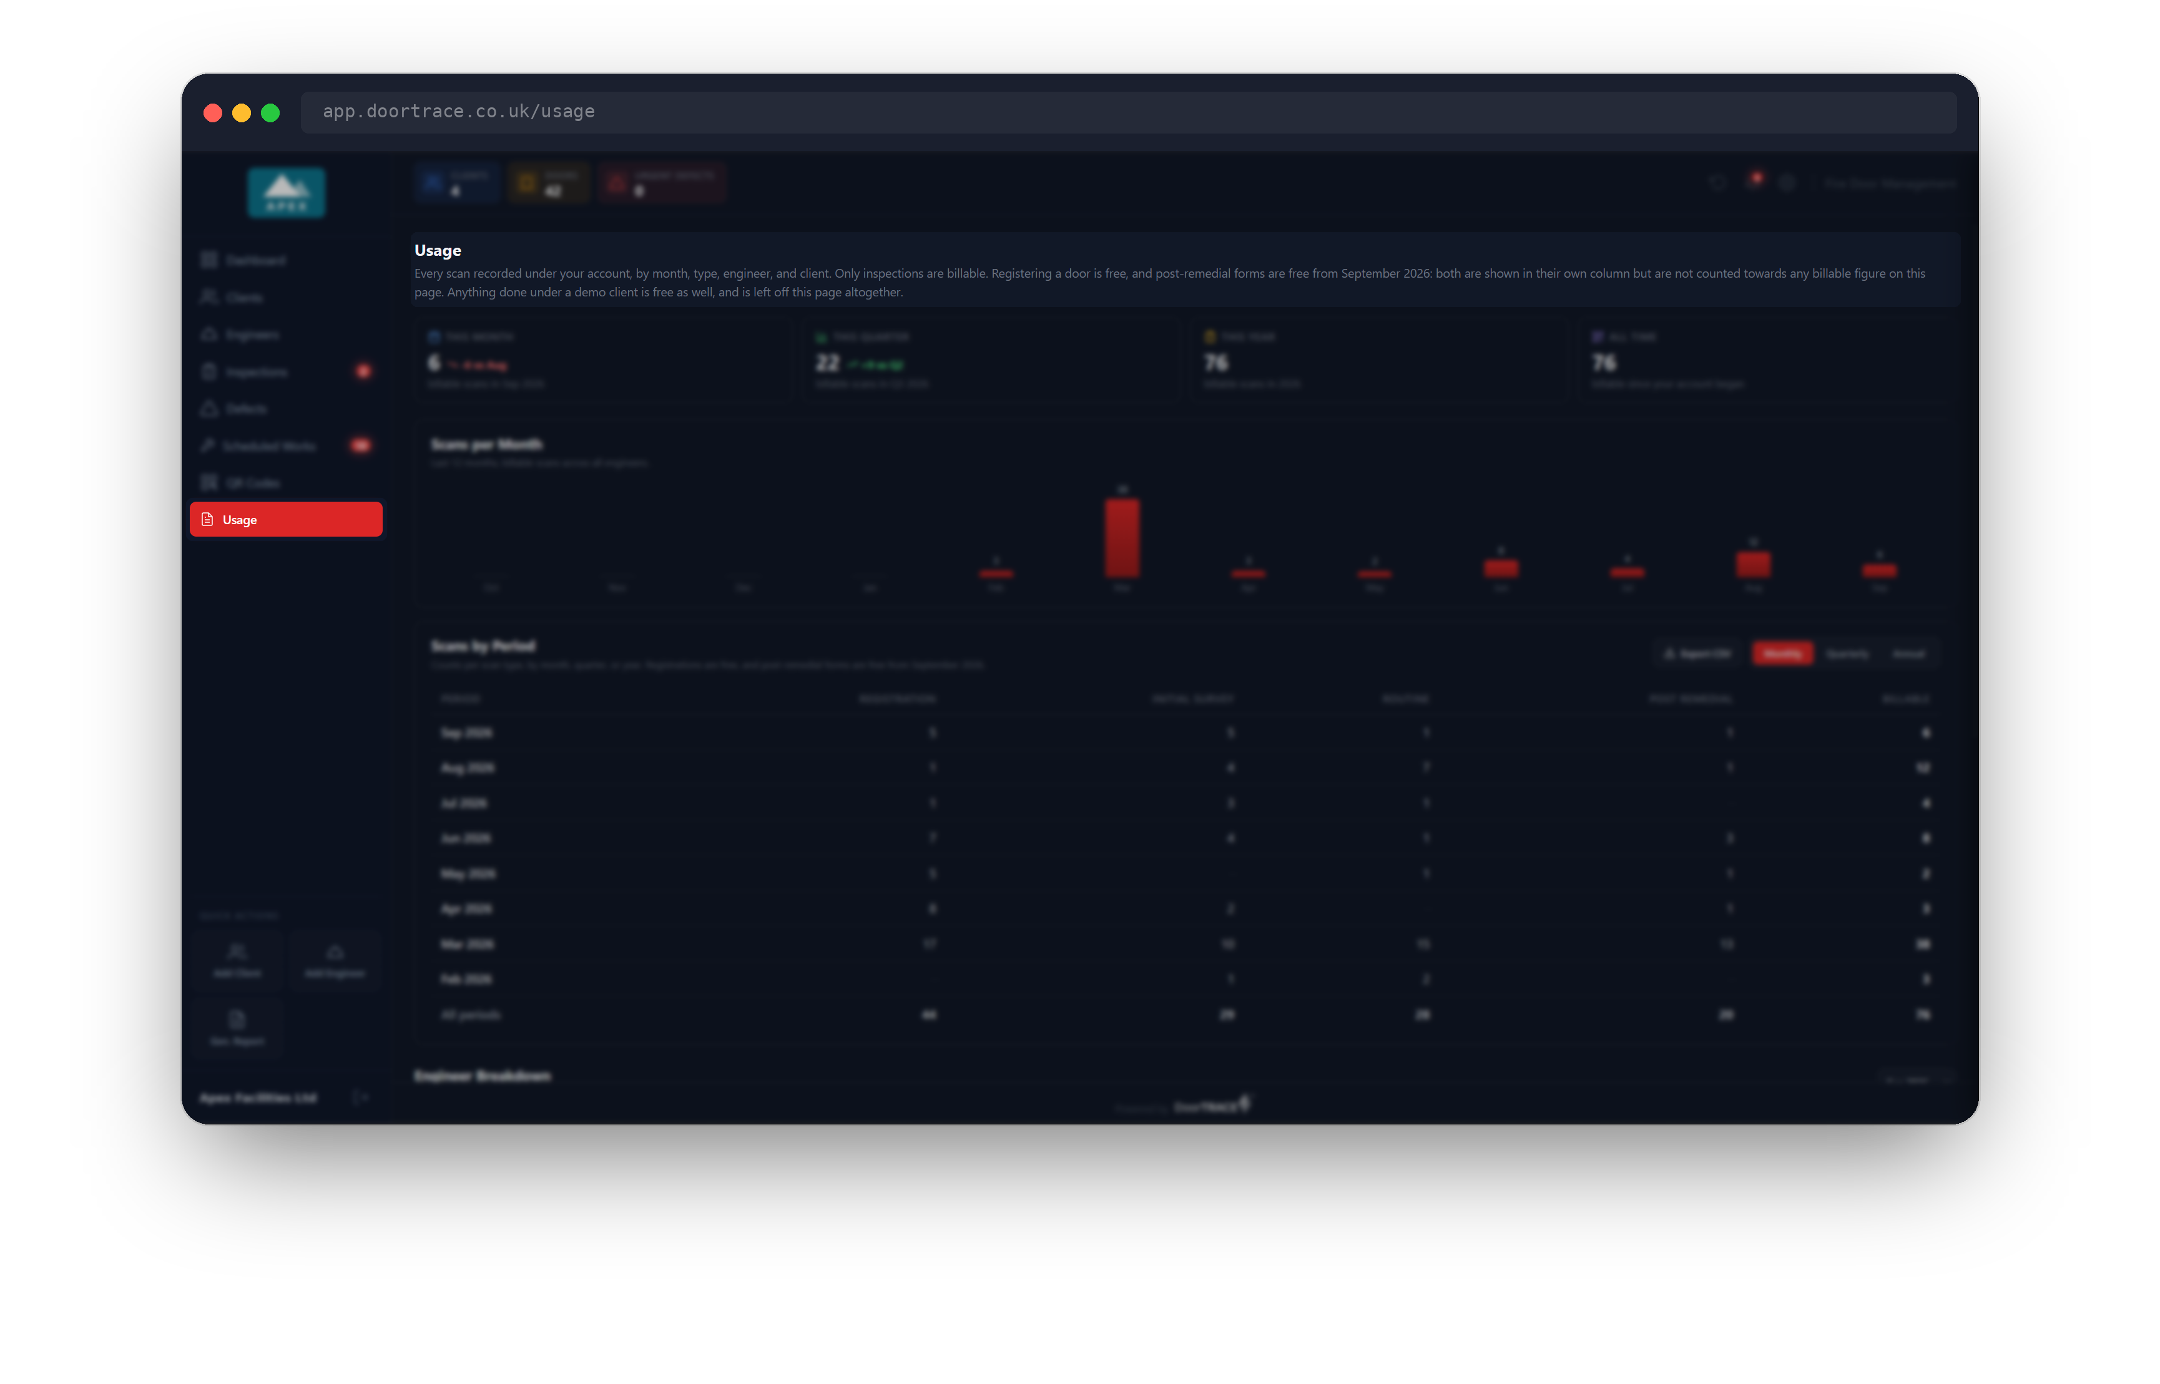Select the "Usage" page heading
The image size is (2160, 1384).
[x=438, y=250]
